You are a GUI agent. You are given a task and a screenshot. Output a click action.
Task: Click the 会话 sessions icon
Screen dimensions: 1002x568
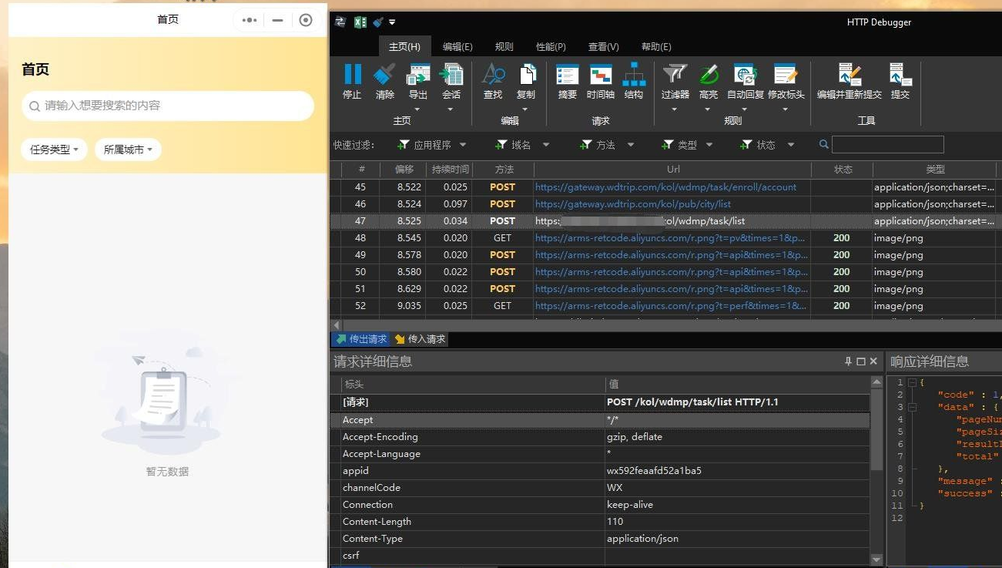[x=451, y=81]
